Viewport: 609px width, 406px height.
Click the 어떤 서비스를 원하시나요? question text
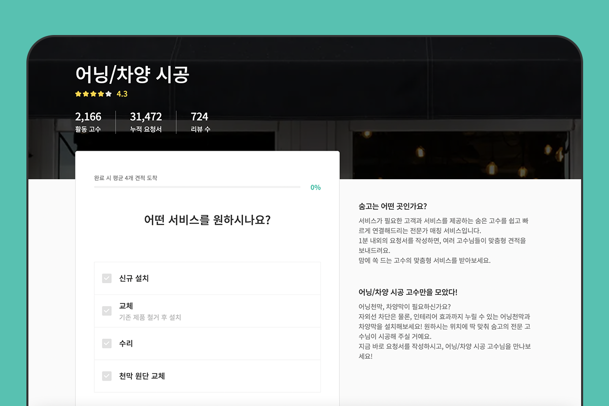coord(208,219)
